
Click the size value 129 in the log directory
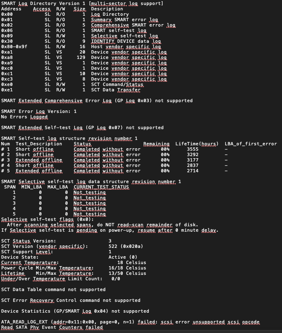point(81,57)
